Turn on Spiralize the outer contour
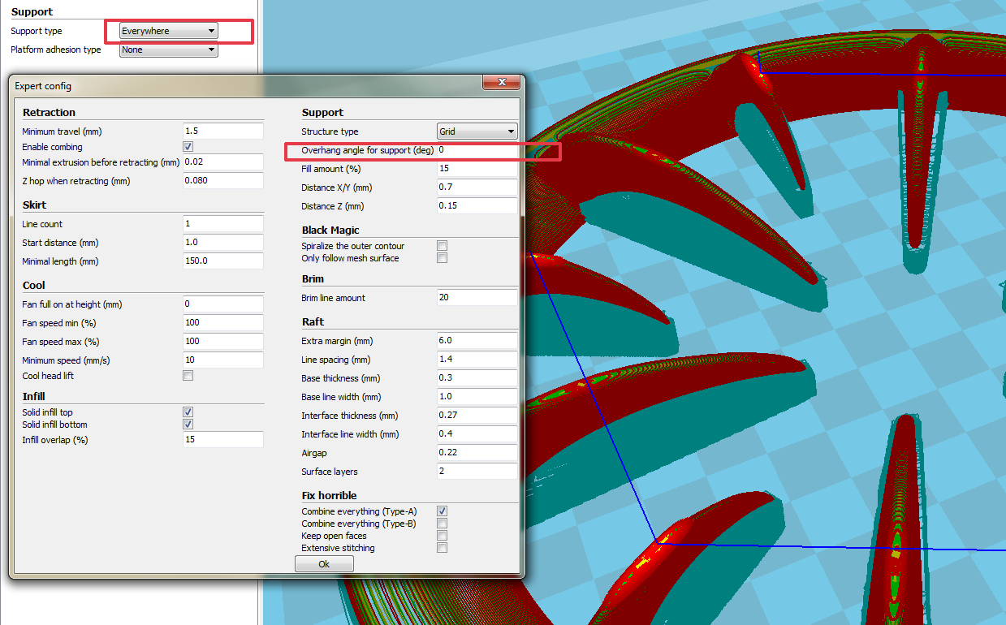 click(x=443, y=246)
